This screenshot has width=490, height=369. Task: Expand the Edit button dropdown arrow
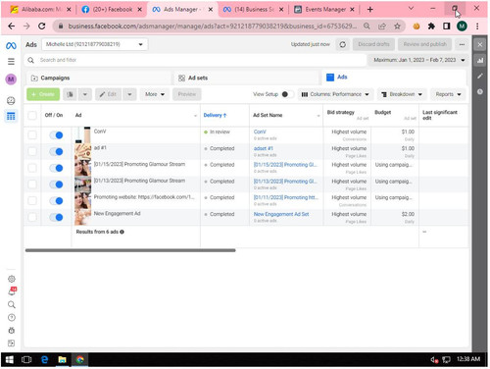tap(129, 94)
